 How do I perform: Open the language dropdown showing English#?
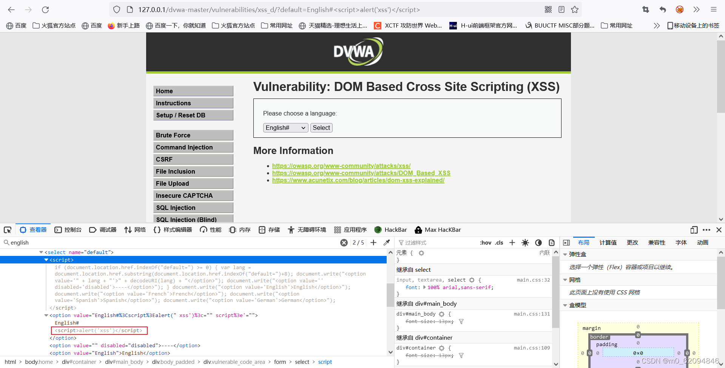[x=285, y=128]
